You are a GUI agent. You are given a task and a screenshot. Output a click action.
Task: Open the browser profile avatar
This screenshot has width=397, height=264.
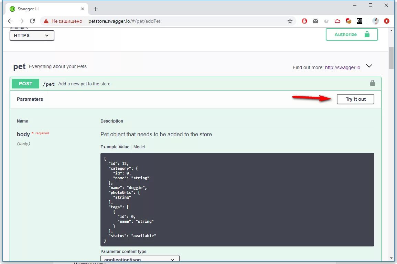click(375, 21)
